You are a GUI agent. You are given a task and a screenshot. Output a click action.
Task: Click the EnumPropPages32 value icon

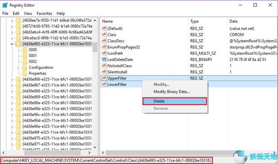(x=104, y=47)
